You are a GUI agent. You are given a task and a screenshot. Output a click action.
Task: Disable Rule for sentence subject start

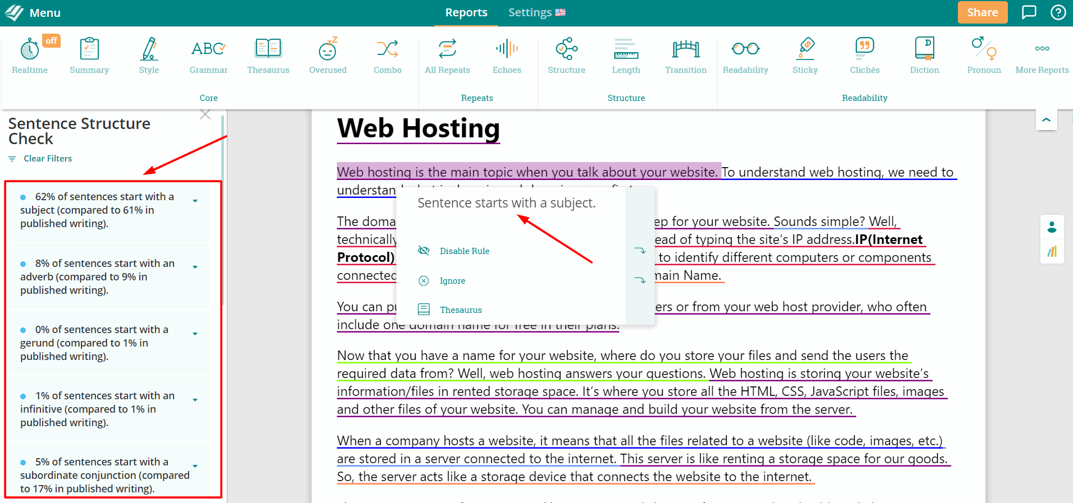(x=464, y=251)
